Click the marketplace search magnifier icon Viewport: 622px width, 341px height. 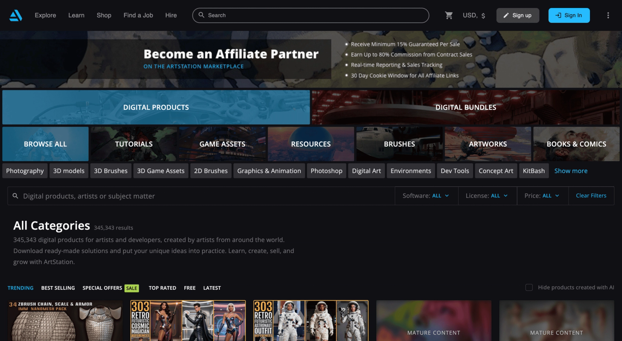tap(15, 196)
